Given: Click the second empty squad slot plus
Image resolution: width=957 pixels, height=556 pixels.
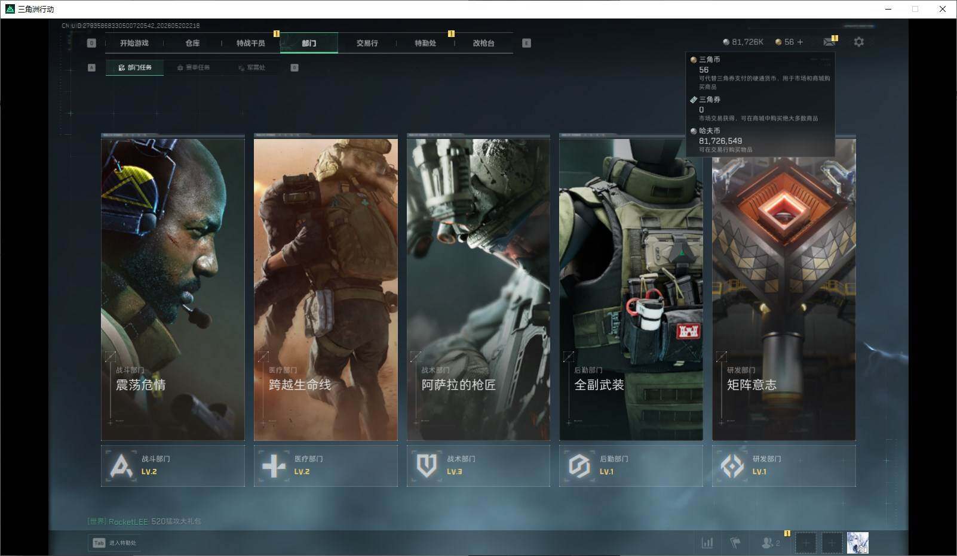Looking at the screenshot, I should click(832, 543).
